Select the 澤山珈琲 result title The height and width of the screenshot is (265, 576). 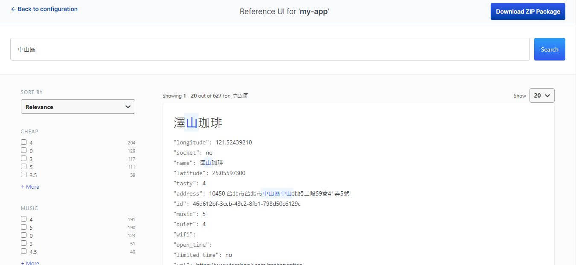(x=198, y=123)
